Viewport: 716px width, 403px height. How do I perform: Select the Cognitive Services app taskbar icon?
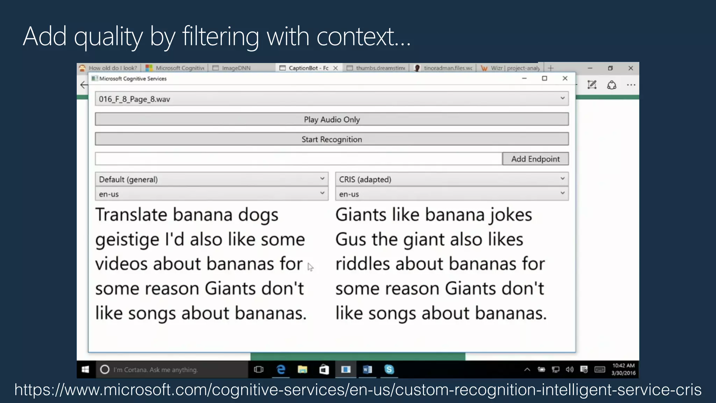(x=346, y=369)
